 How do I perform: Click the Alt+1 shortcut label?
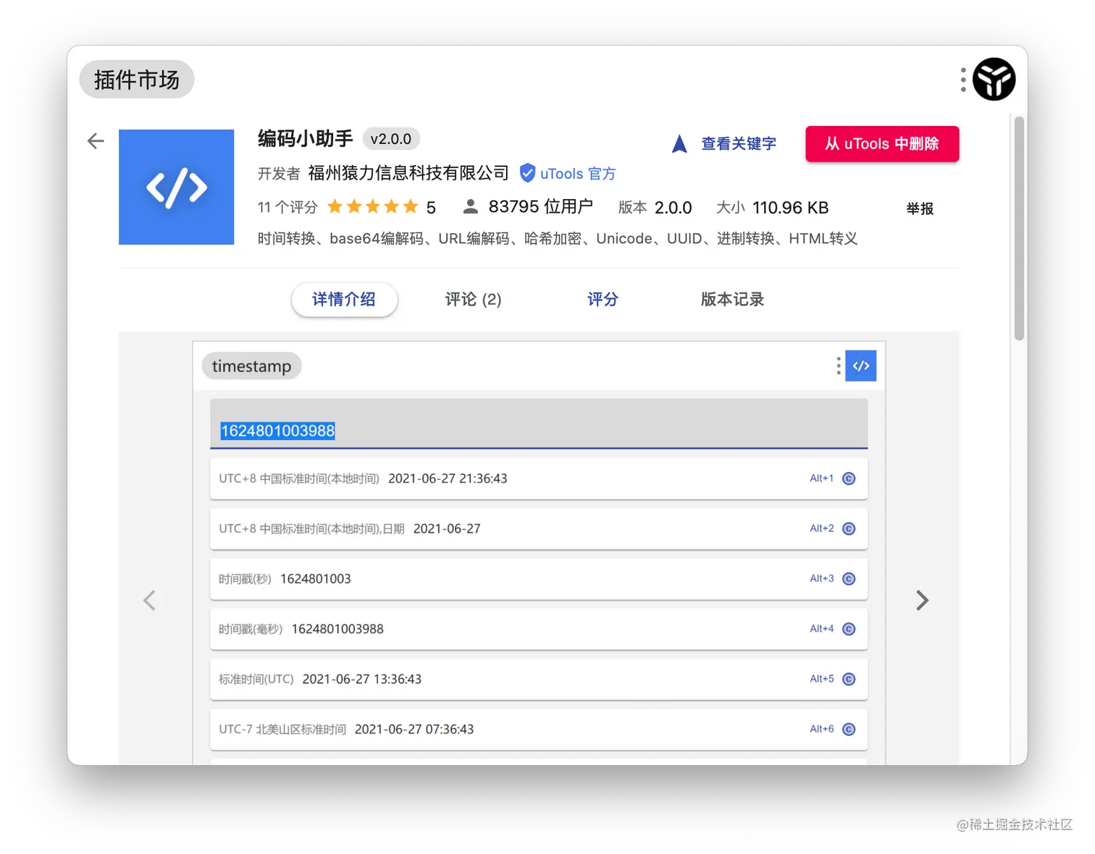[x=821, y=478]
